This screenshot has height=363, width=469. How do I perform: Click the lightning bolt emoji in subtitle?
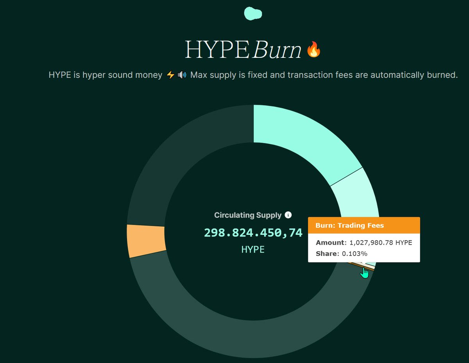(x=170, y=75)
